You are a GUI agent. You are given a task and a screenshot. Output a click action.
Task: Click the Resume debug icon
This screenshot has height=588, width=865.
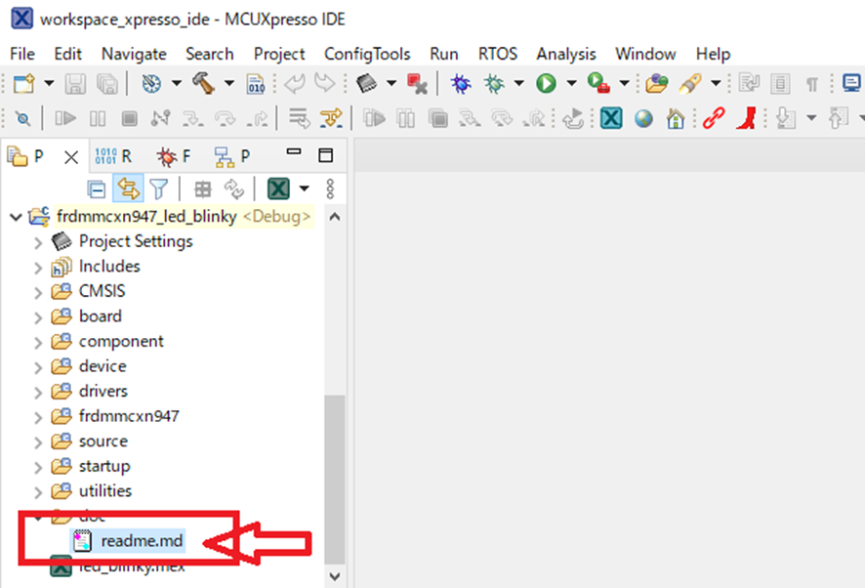coord(65,118)
